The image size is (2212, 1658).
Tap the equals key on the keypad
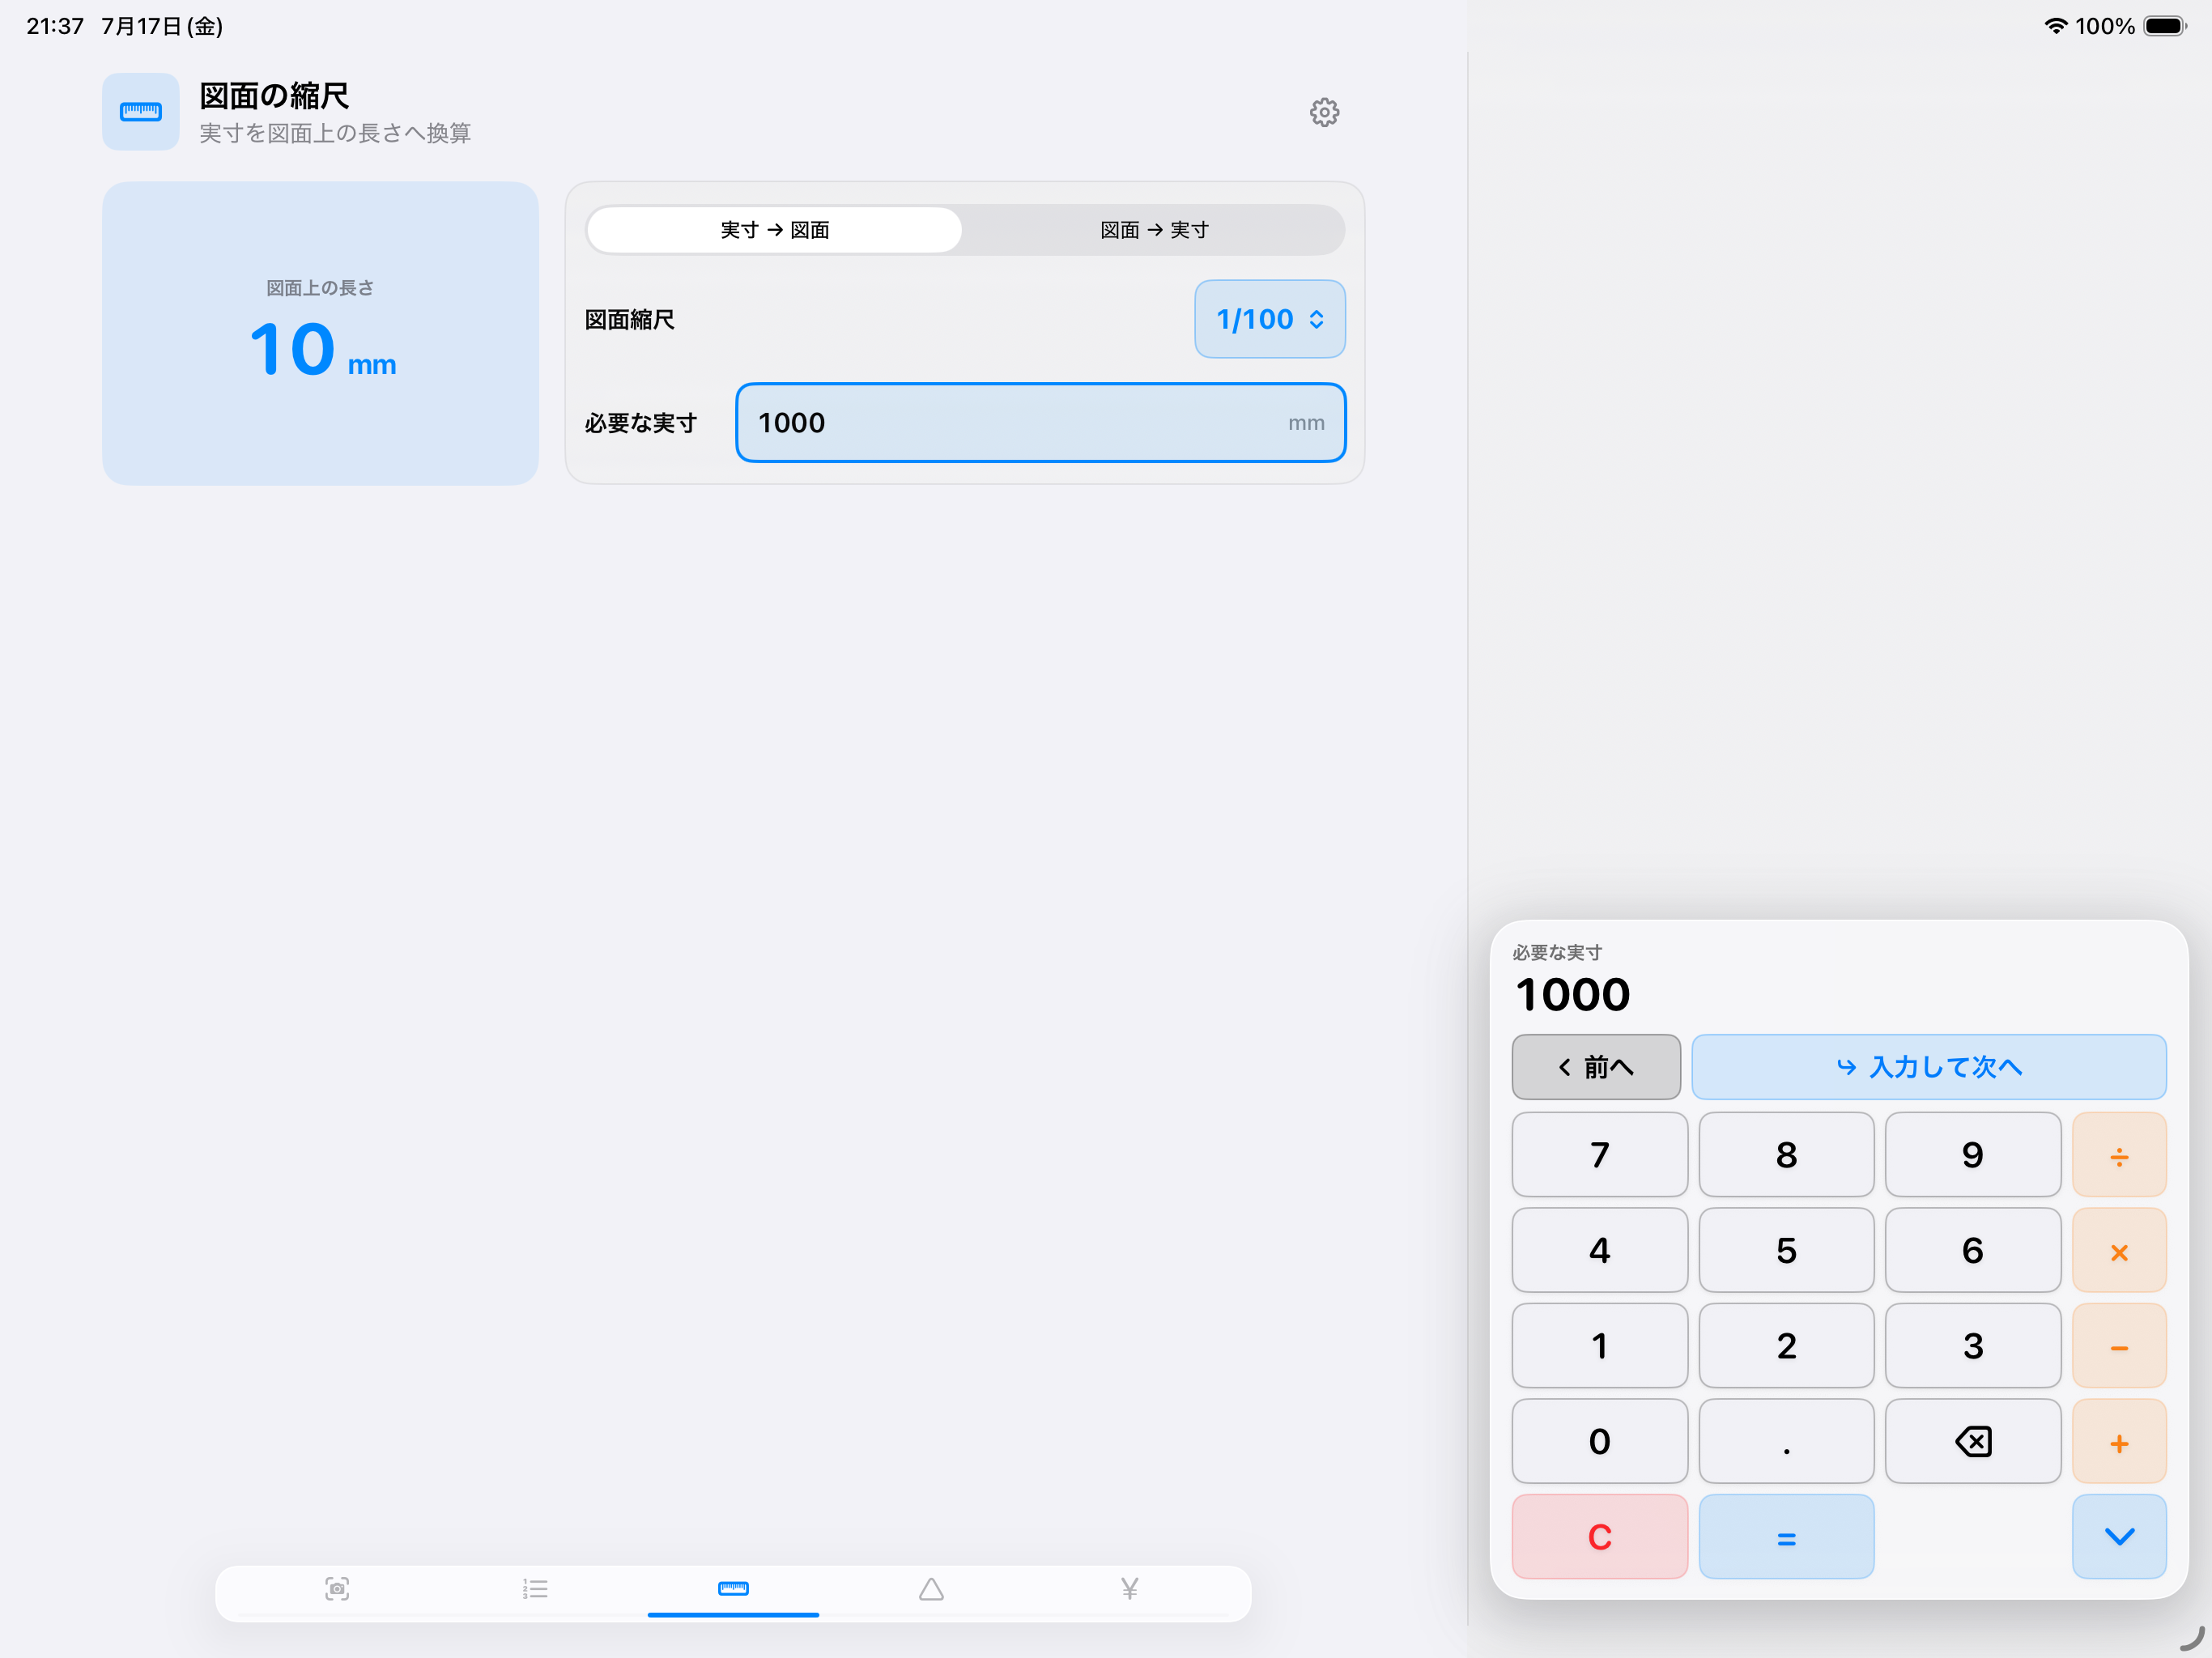[1786, 1536]
